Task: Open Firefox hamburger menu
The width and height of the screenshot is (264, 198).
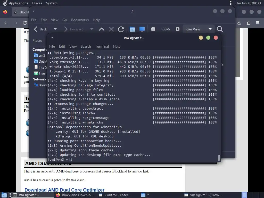Action: 258,23
